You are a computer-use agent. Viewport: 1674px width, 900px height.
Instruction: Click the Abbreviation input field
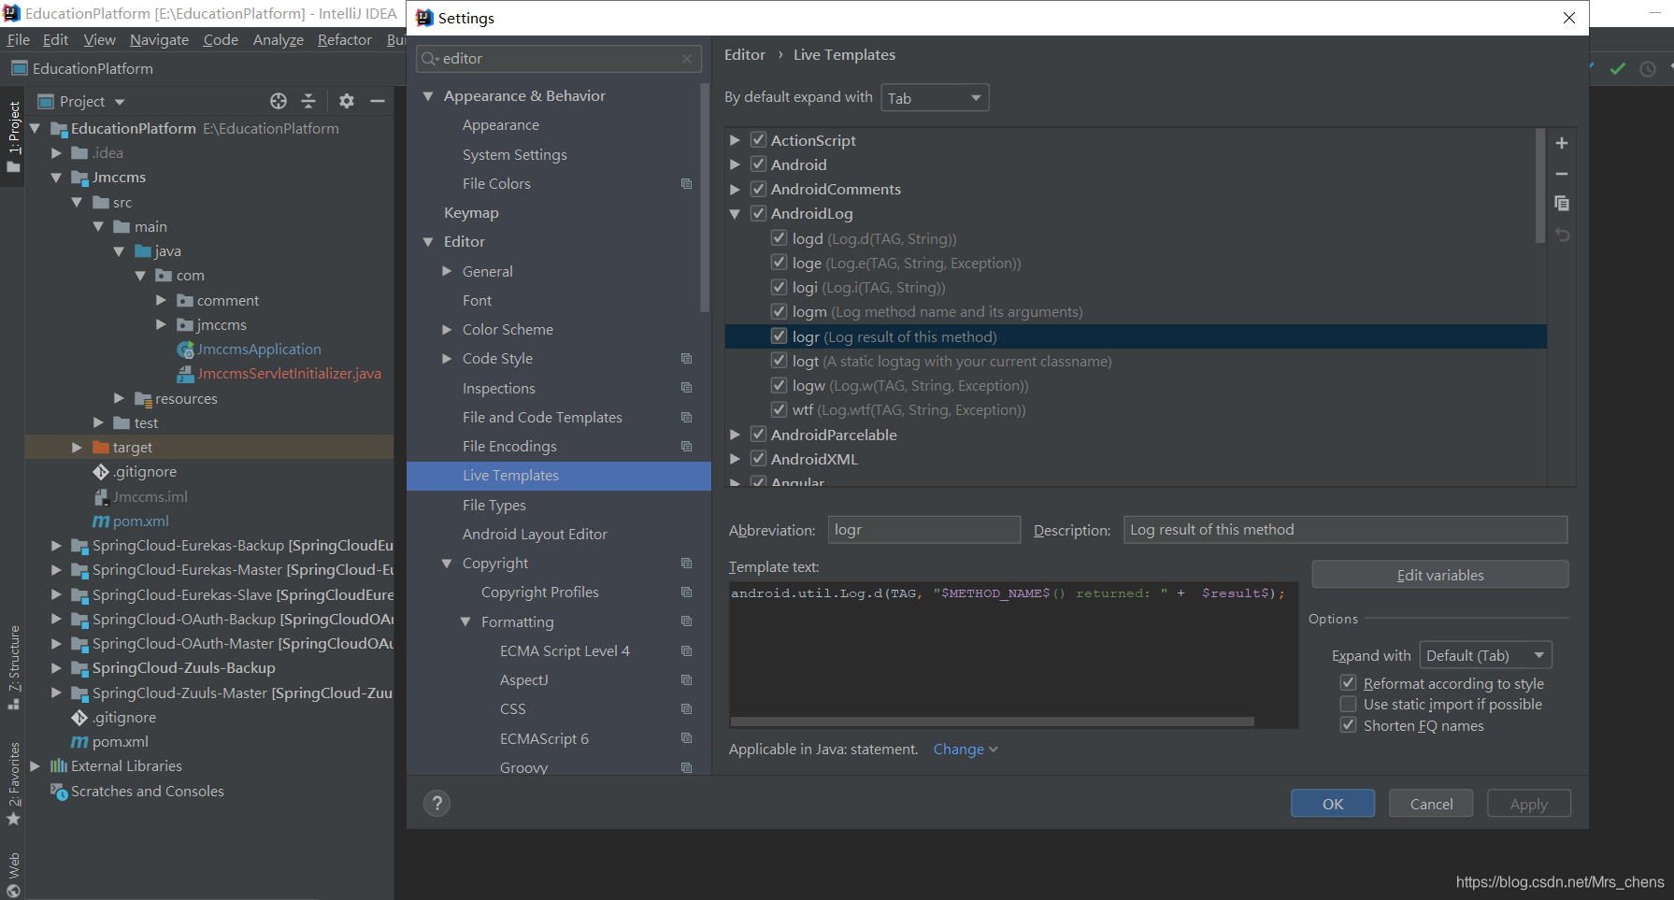pos(924,530)
